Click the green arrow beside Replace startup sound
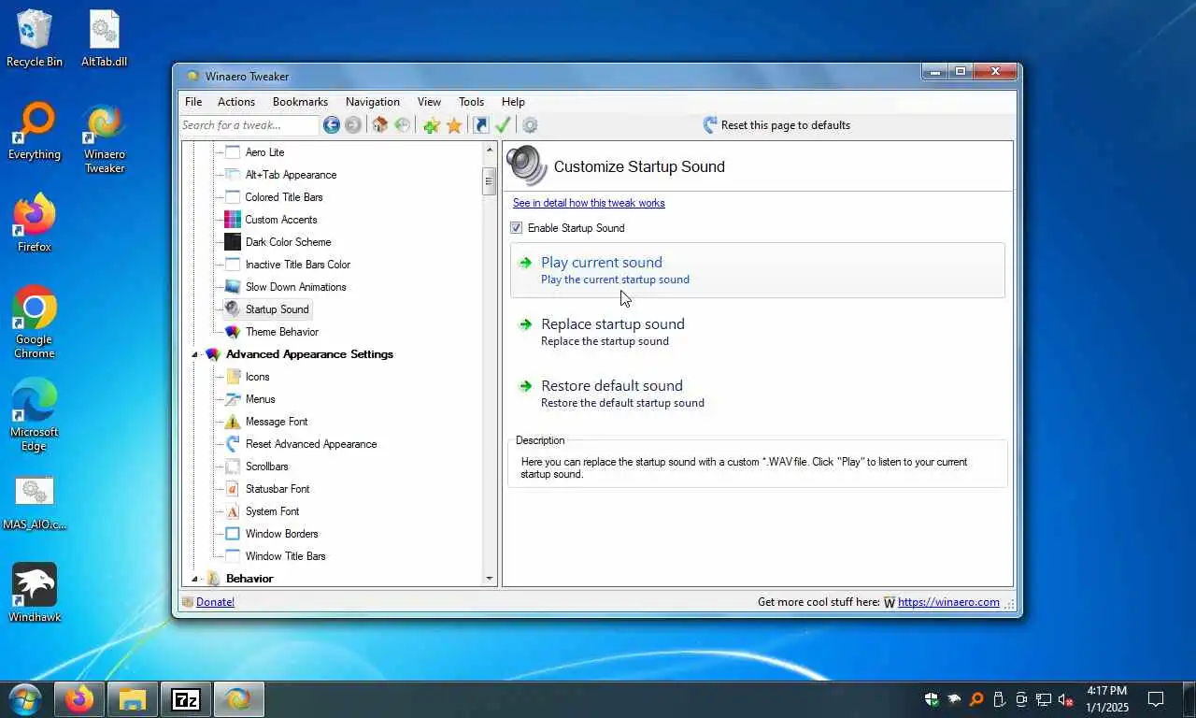Viewport: 1196px width, 718px height. [525, 324]
